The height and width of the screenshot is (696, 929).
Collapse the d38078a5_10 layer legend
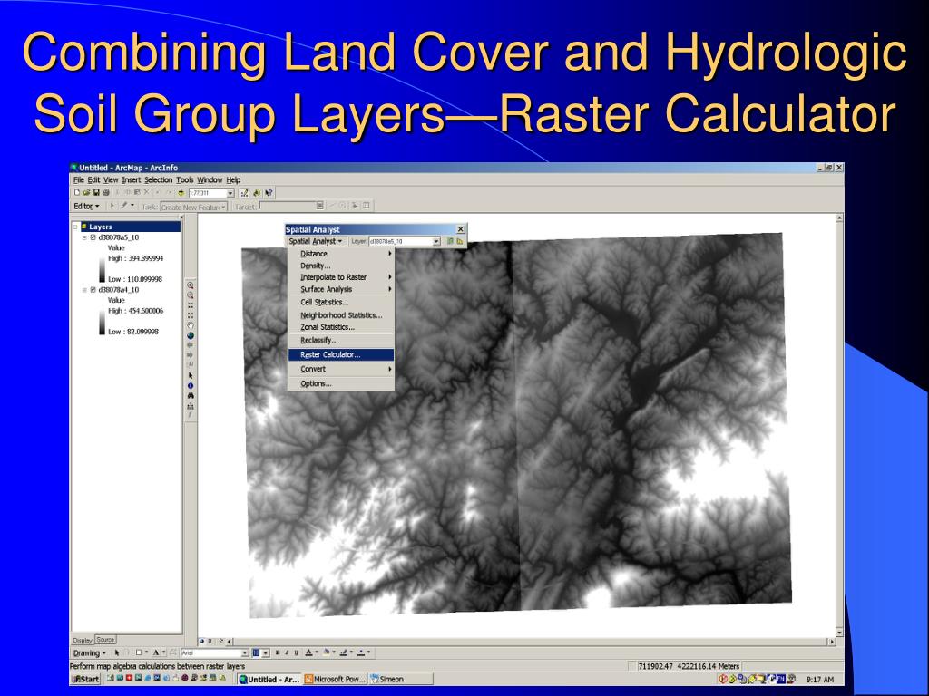tap(84, 238)
